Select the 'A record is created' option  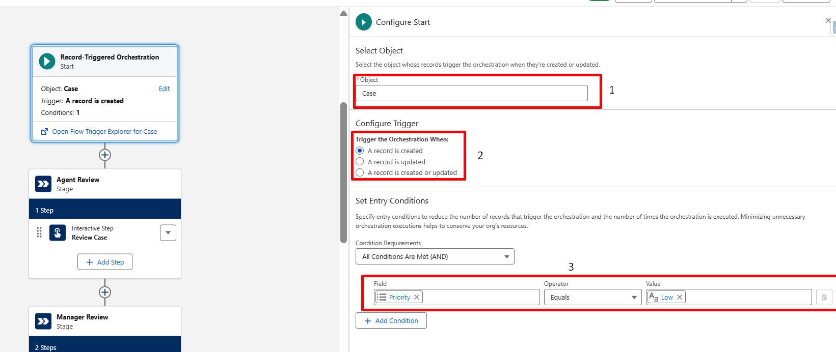point(360,151)
